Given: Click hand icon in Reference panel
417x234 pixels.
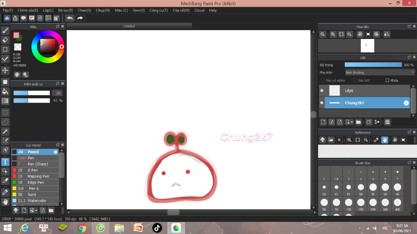Looking at the screenshot, I should click(384, 140).
